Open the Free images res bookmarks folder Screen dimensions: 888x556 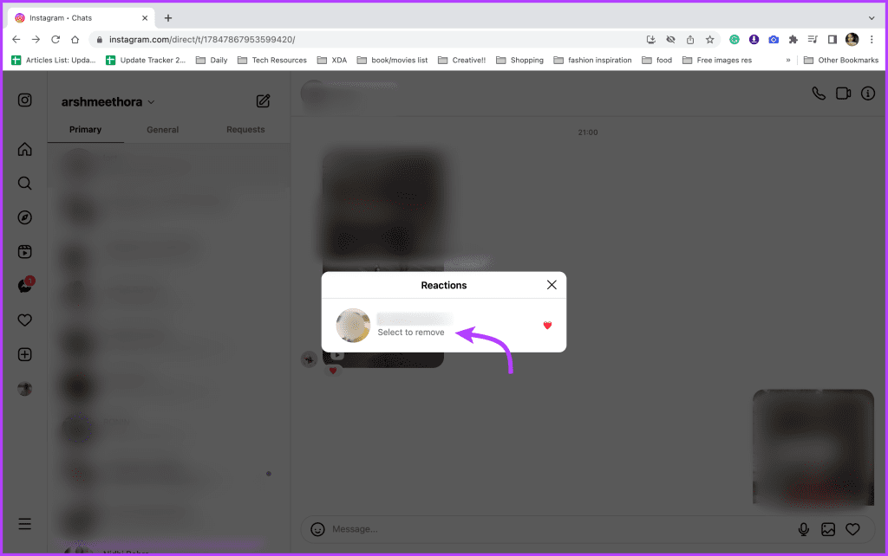click(x=717, y=60)
